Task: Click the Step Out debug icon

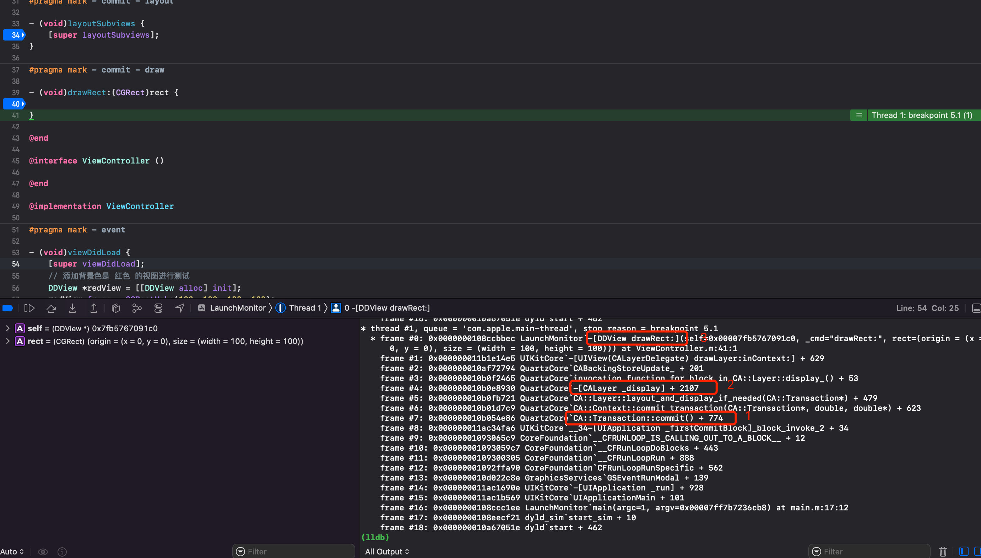Action: (93, 308)
